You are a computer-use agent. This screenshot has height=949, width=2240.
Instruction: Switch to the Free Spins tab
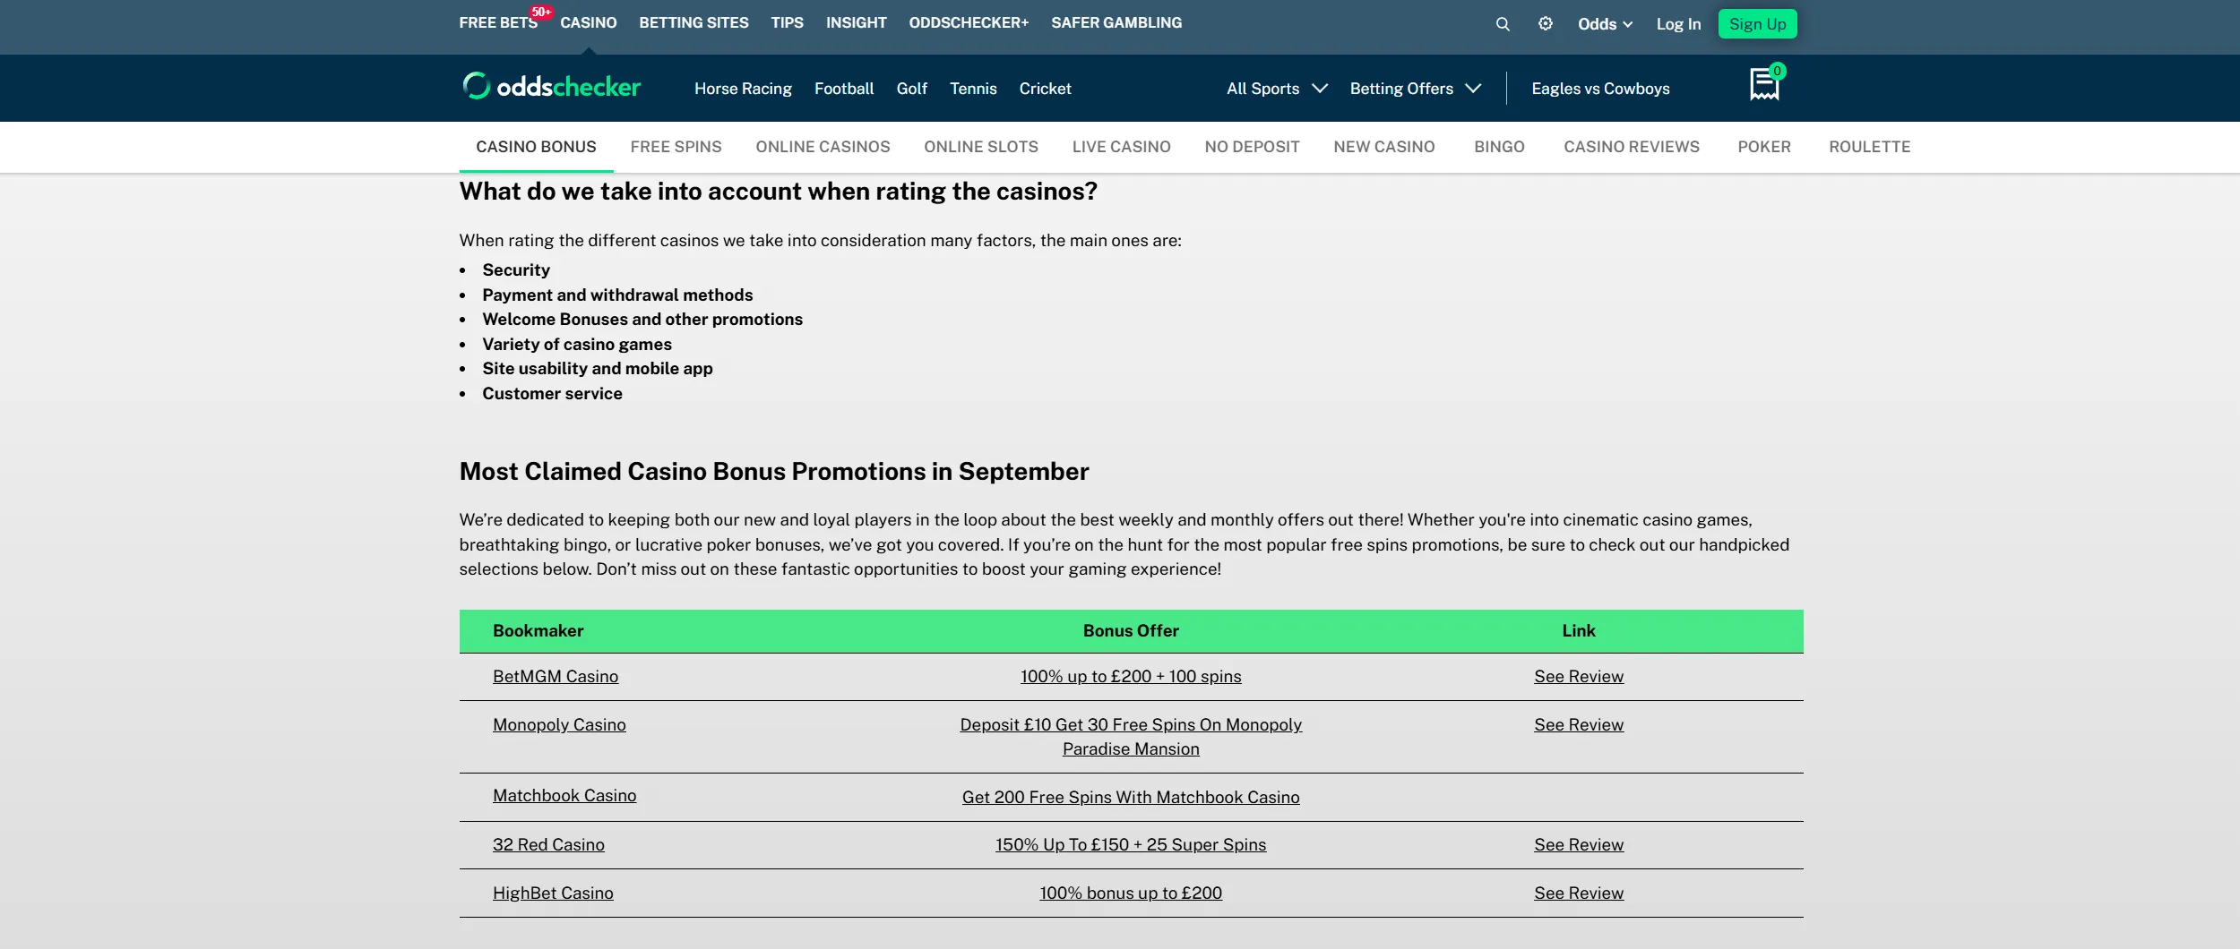[676, 147]
